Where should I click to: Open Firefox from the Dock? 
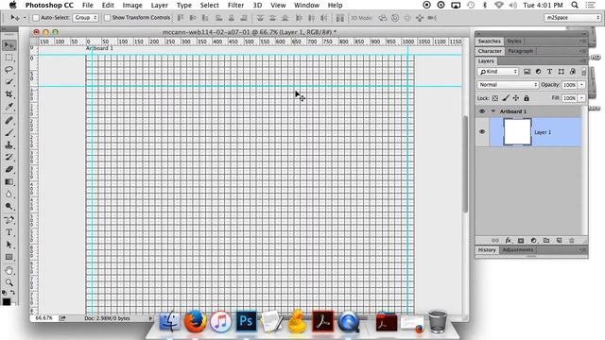pyautogui.click(x=195, y=321)
